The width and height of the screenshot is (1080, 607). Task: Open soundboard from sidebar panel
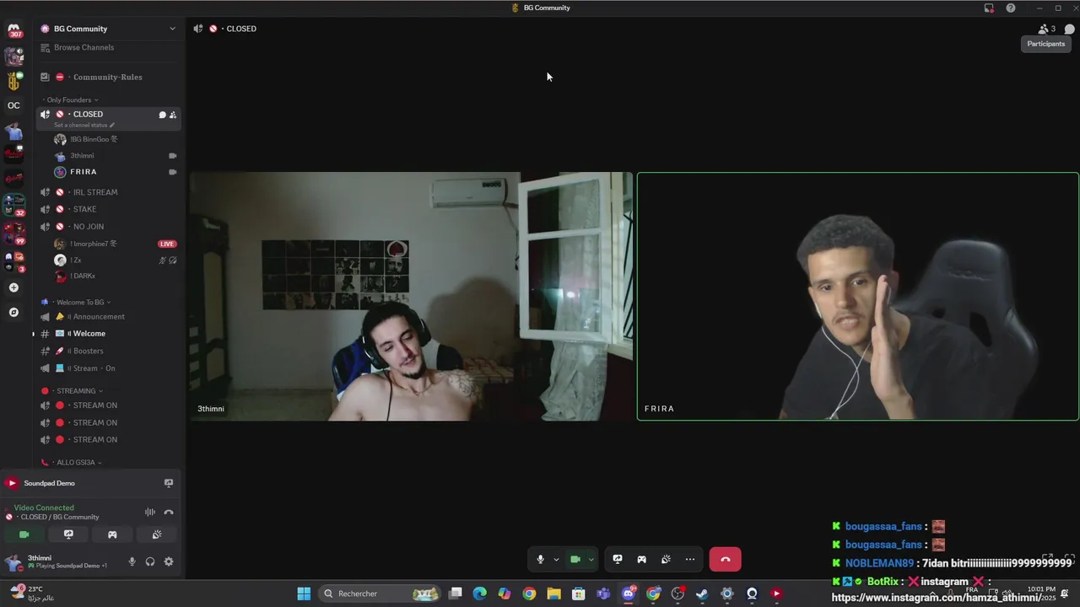coord(156,534)
